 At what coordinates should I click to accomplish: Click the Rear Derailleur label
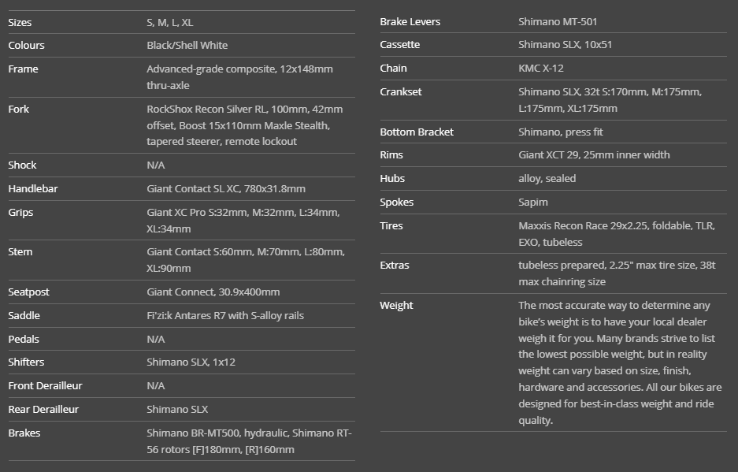[x=43, y=410]
